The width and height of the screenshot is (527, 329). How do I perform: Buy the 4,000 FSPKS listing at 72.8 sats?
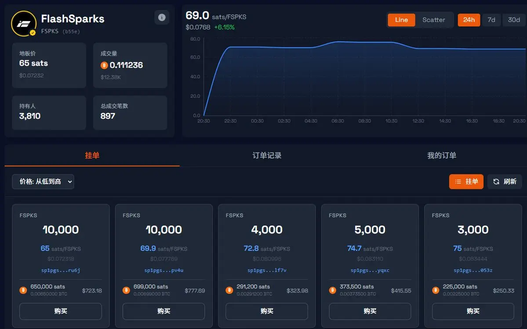267,311
